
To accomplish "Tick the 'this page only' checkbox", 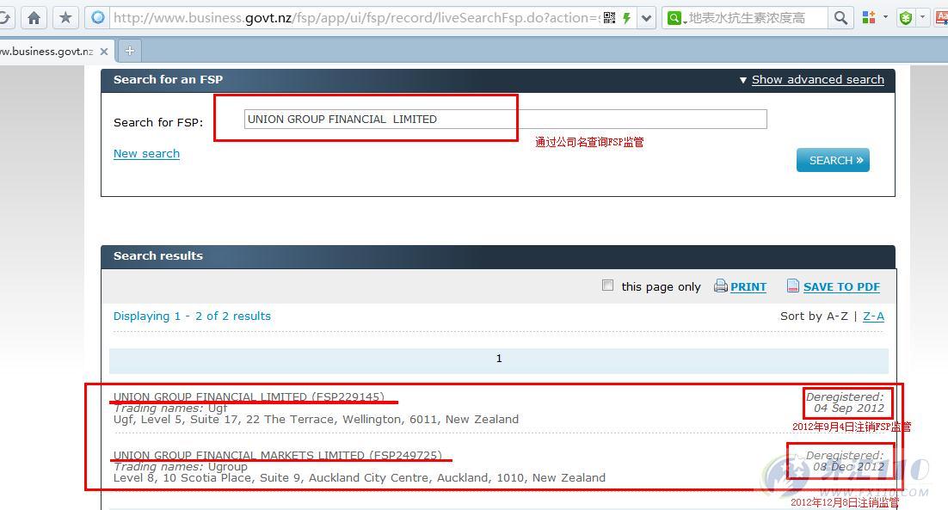I will point(607,286).
